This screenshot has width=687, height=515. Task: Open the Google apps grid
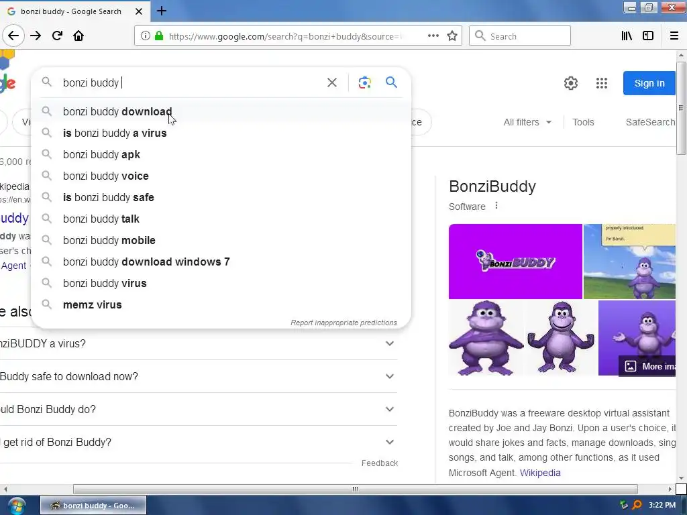coord(602,82)
